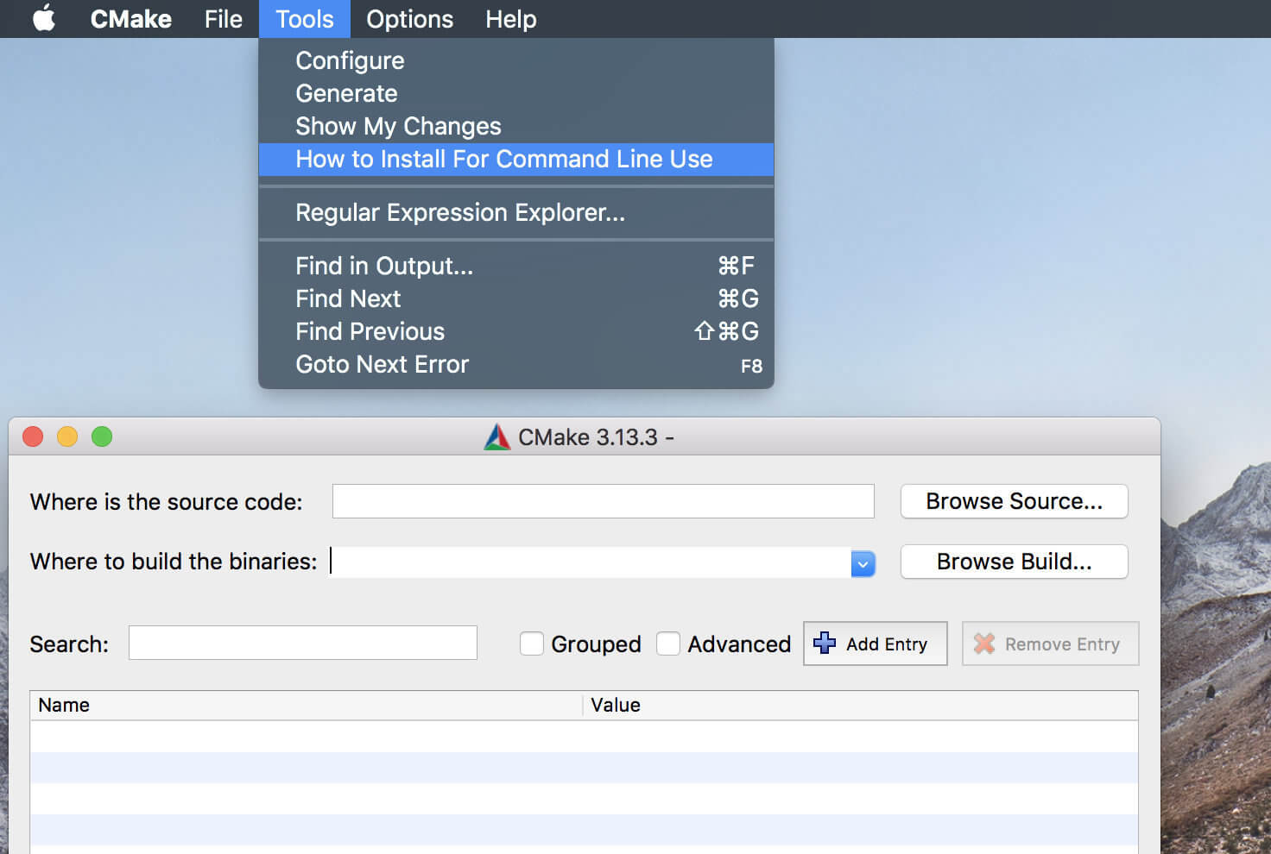Select Find Next menu item
This screenshot has width=1271, height=854.
[516, 298]
